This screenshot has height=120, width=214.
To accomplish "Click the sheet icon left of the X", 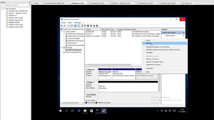I will (82, 26).
